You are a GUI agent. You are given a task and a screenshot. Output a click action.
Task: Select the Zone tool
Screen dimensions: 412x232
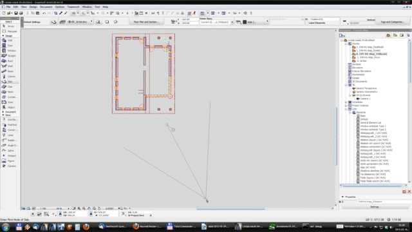tap(10, 102)
